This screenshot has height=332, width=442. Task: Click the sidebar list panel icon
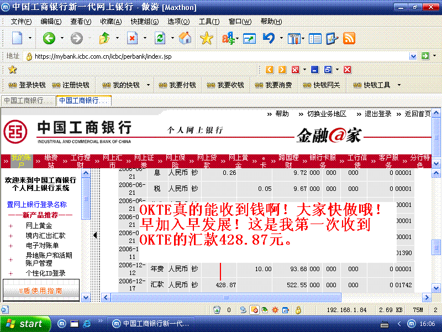click(315, 38)
